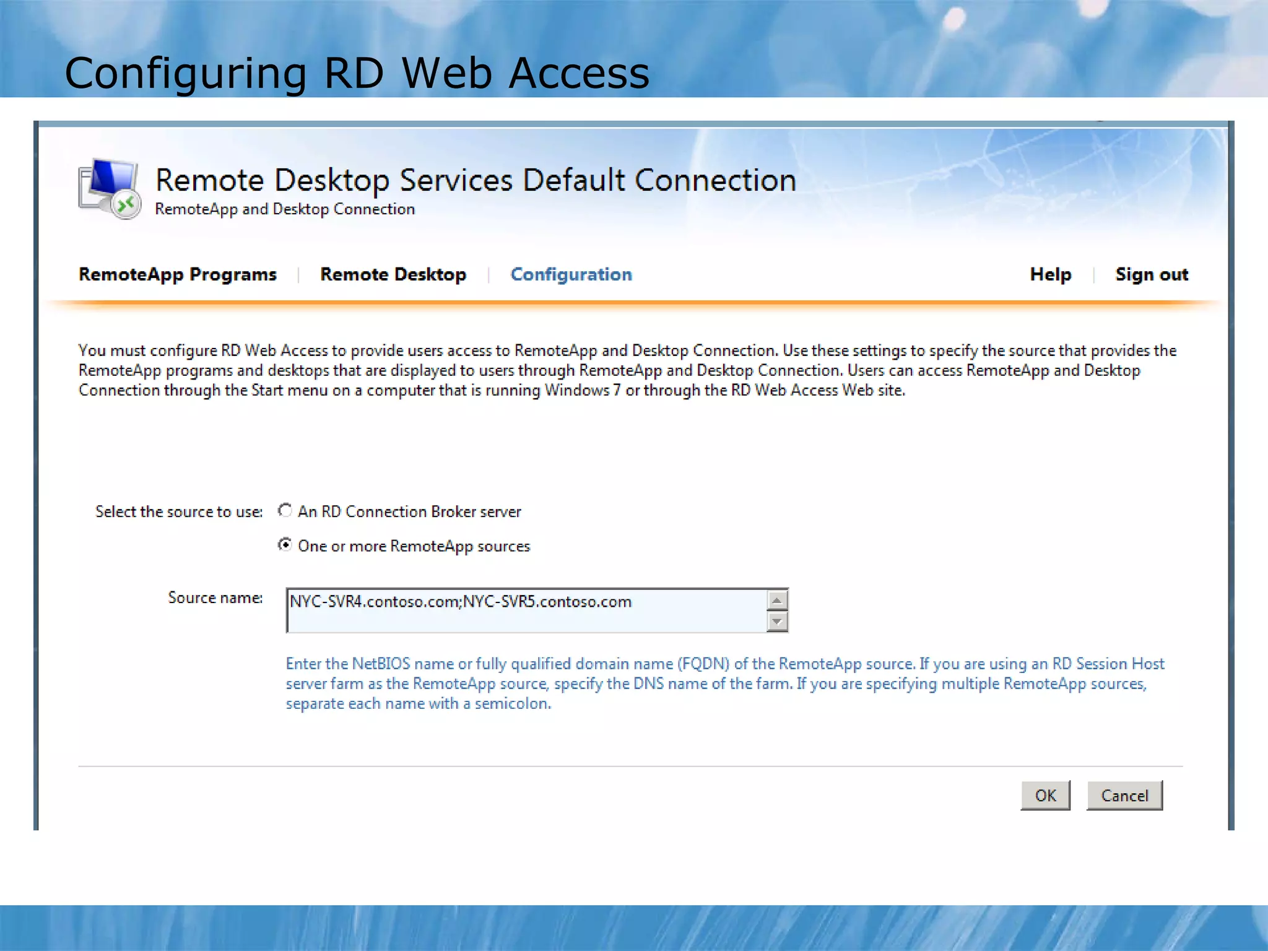Screen dimensions: 1268x951
Task: Click the Source name label
Action: pyautogui.click(x=215, y=597)
